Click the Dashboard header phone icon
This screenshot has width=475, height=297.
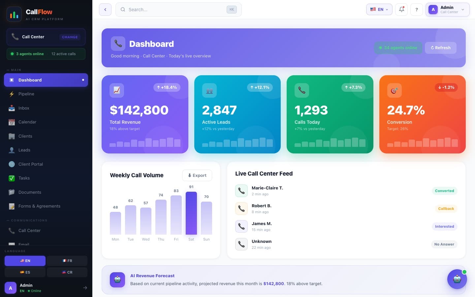118,44
